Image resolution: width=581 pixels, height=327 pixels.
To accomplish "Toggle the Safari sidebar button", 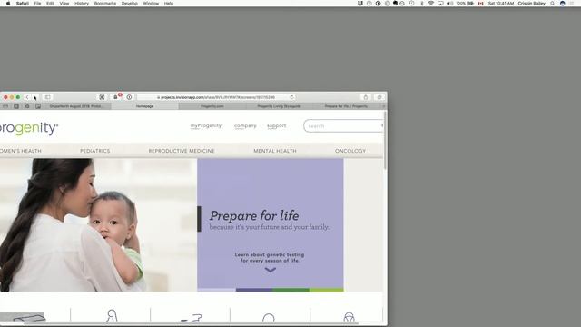I will [48, 97].
